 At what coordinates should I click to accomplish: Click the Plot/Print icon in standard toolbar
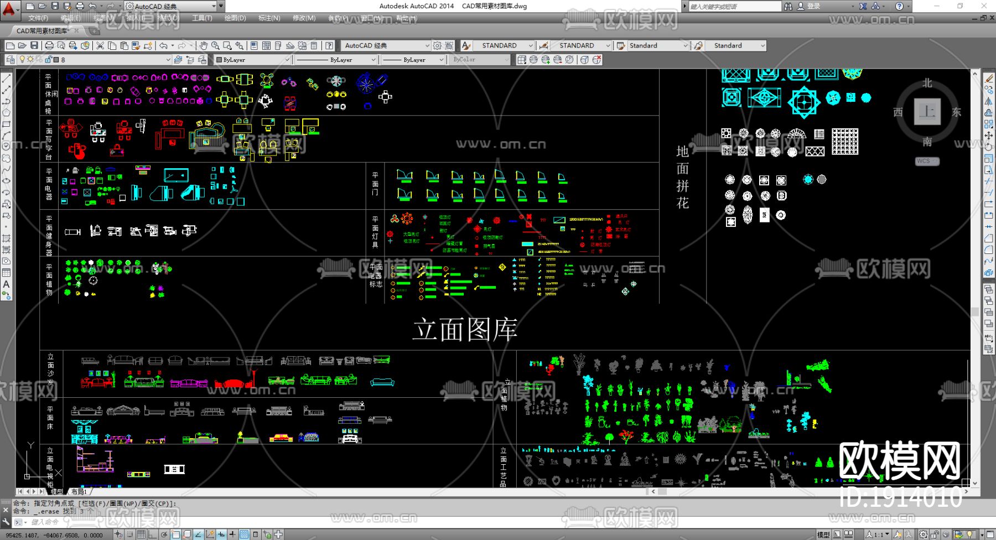tap(49, 45)
